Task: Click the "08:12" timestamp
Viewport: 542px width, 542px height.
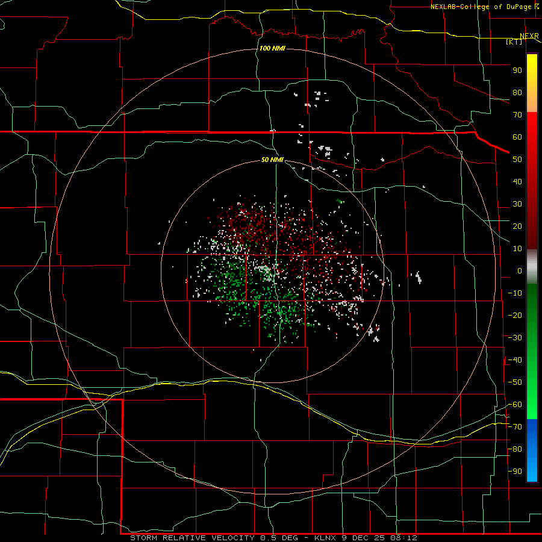Action: click(x=403, y=538)
